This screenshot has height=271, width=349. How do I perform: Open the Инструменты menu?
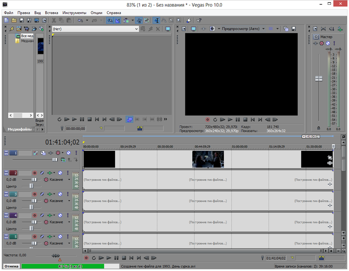[74, 13]
